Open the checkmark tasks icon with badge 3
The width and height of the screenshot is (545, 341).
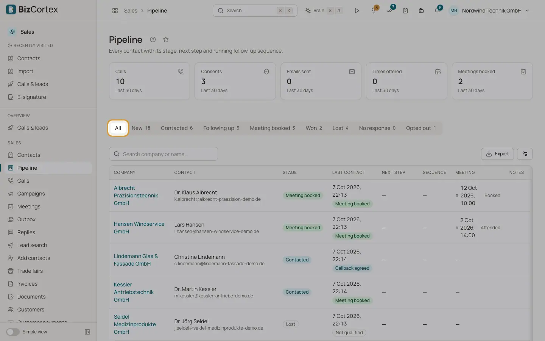(x=389, y=11)
